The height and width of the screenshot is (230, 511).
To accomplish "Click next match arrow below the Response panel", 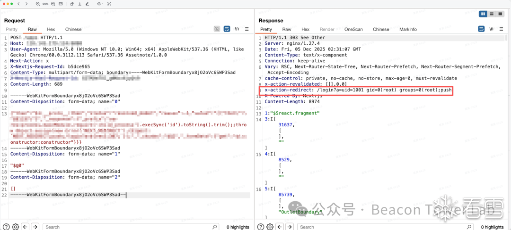I will click(290, 227).
